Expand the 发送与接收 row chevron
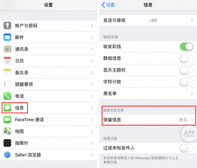 [192, 20]
